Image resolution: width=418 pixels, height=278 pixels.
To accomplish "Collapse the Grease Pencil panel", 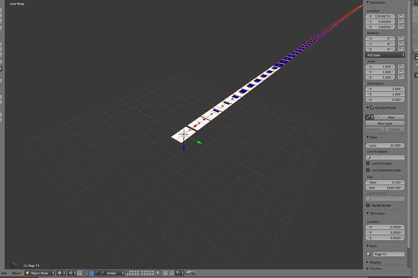I will [x=368, y=107].
